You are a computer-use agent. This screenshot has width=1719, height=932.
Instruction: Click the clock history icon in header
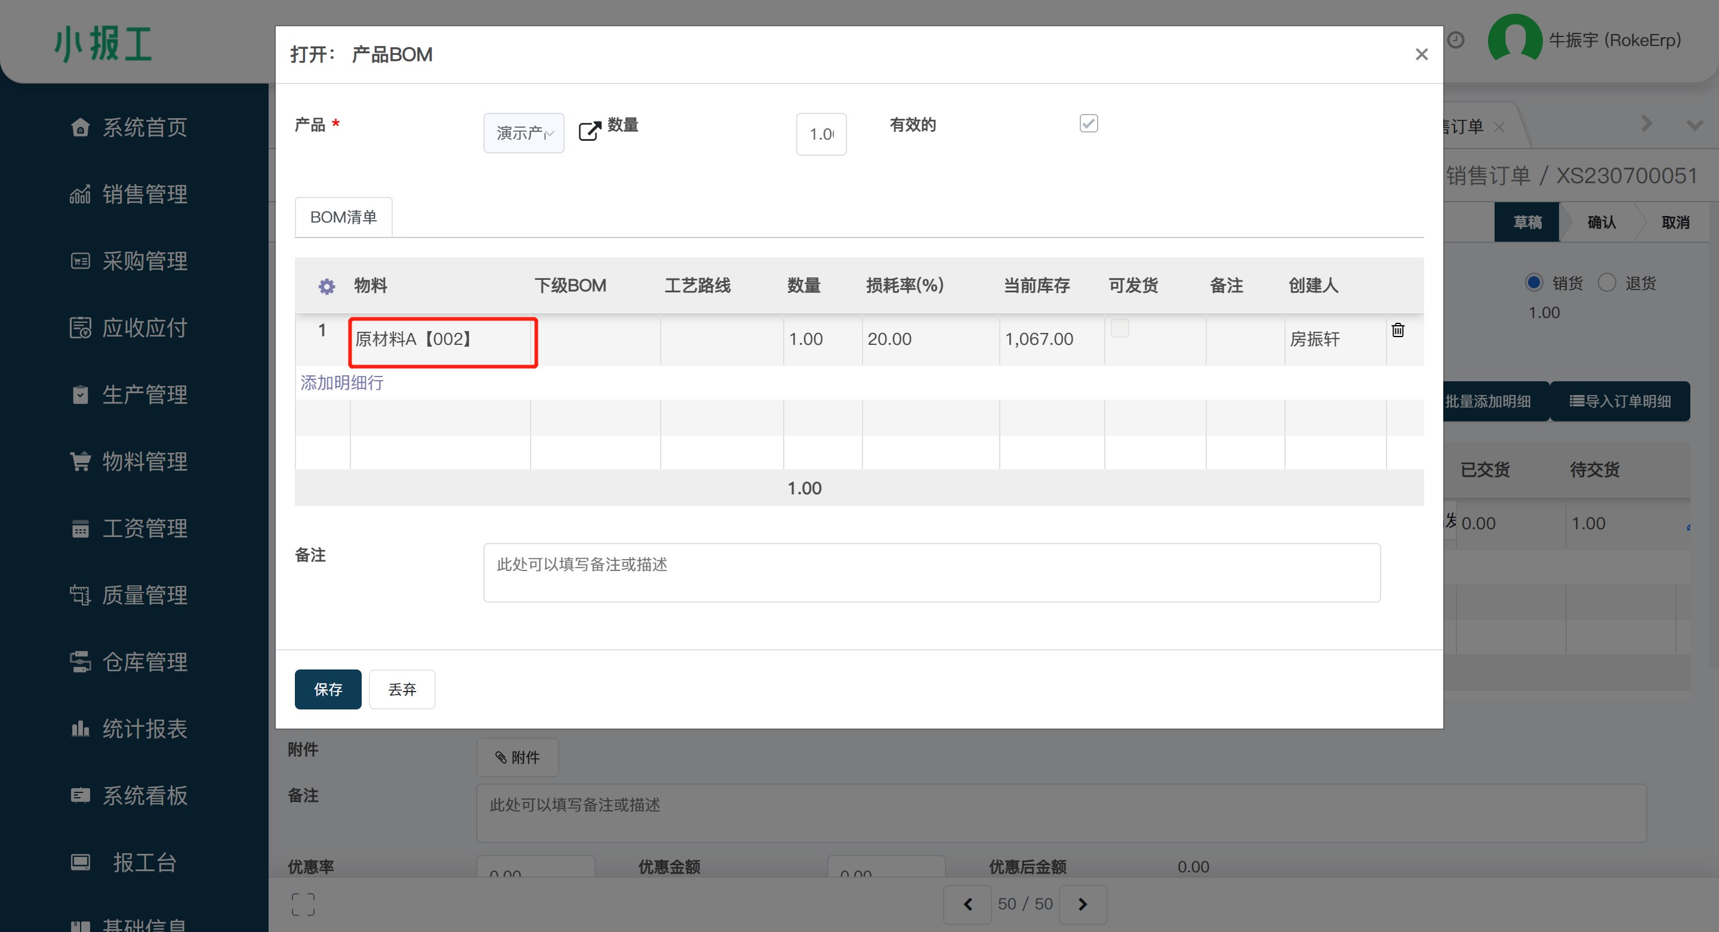coord(1456,40)
